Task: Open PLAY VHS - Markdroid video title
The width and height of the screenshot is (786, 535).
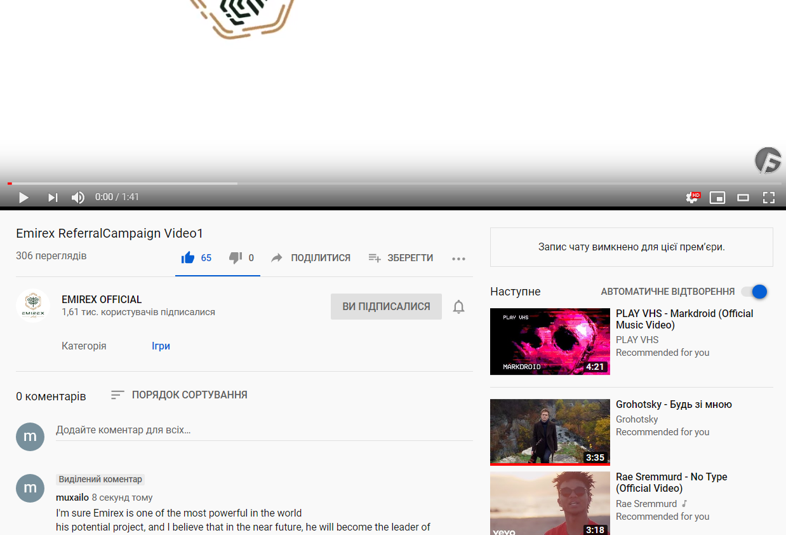Action: pos(684,319)
